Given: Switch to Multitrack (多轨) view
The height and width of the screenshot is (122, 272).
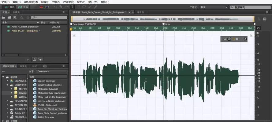Looking at the screenshot, I should [23, 7].
